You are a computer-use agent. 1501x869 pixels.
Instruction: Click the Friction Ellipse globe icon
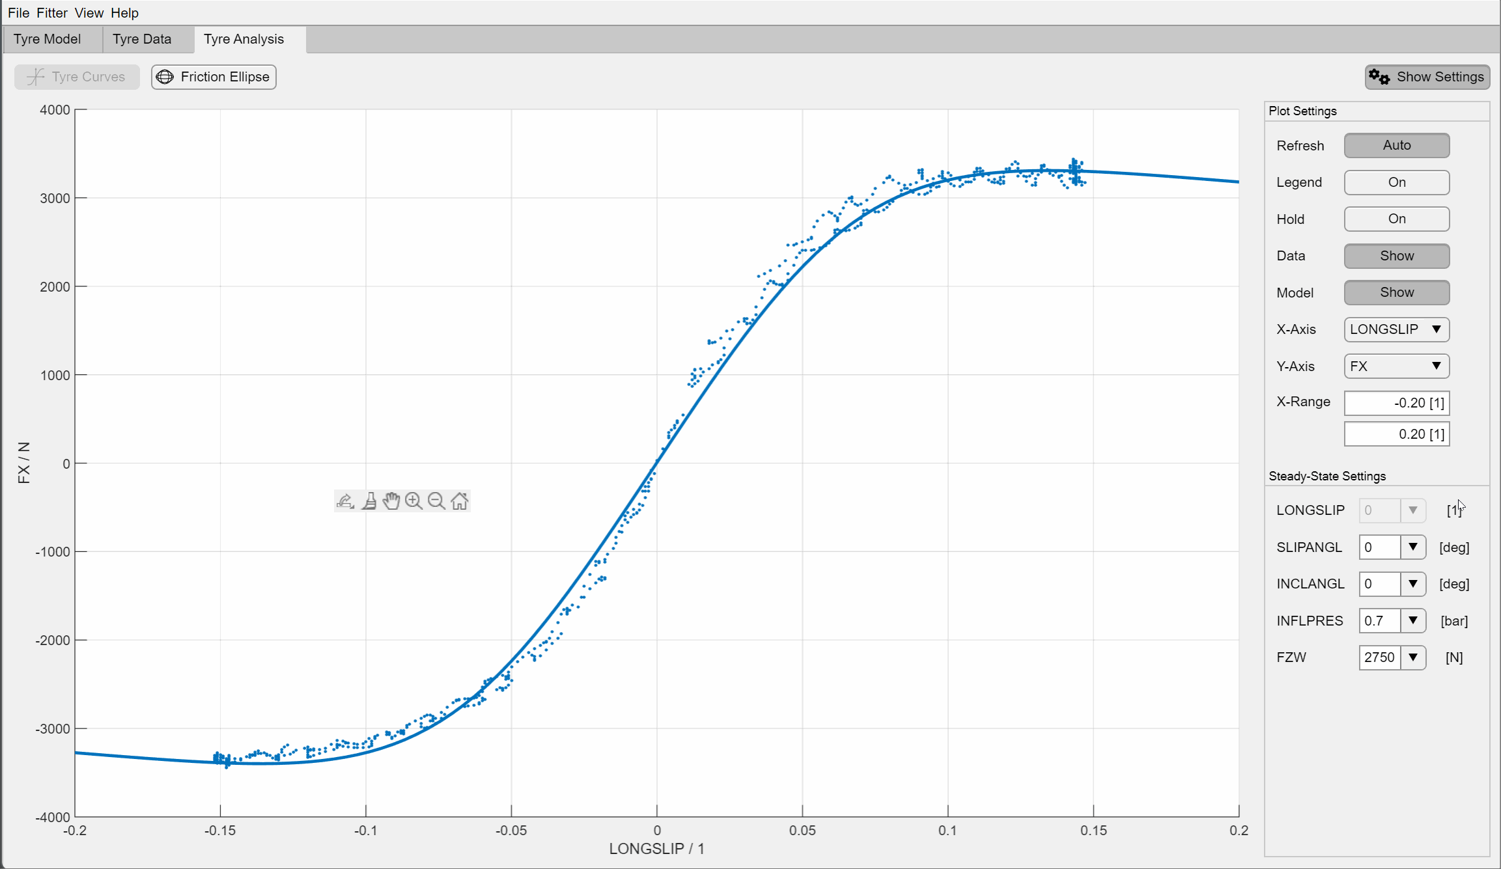click(x=165, y=77)
